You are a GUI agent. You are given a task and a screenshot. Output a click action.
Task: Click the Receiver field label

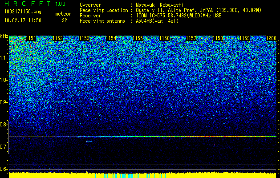click(x=90, y=16)
